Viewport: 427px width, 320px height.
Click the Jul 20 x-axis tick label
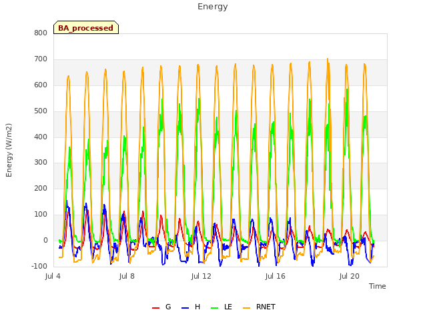click(349, 276)
